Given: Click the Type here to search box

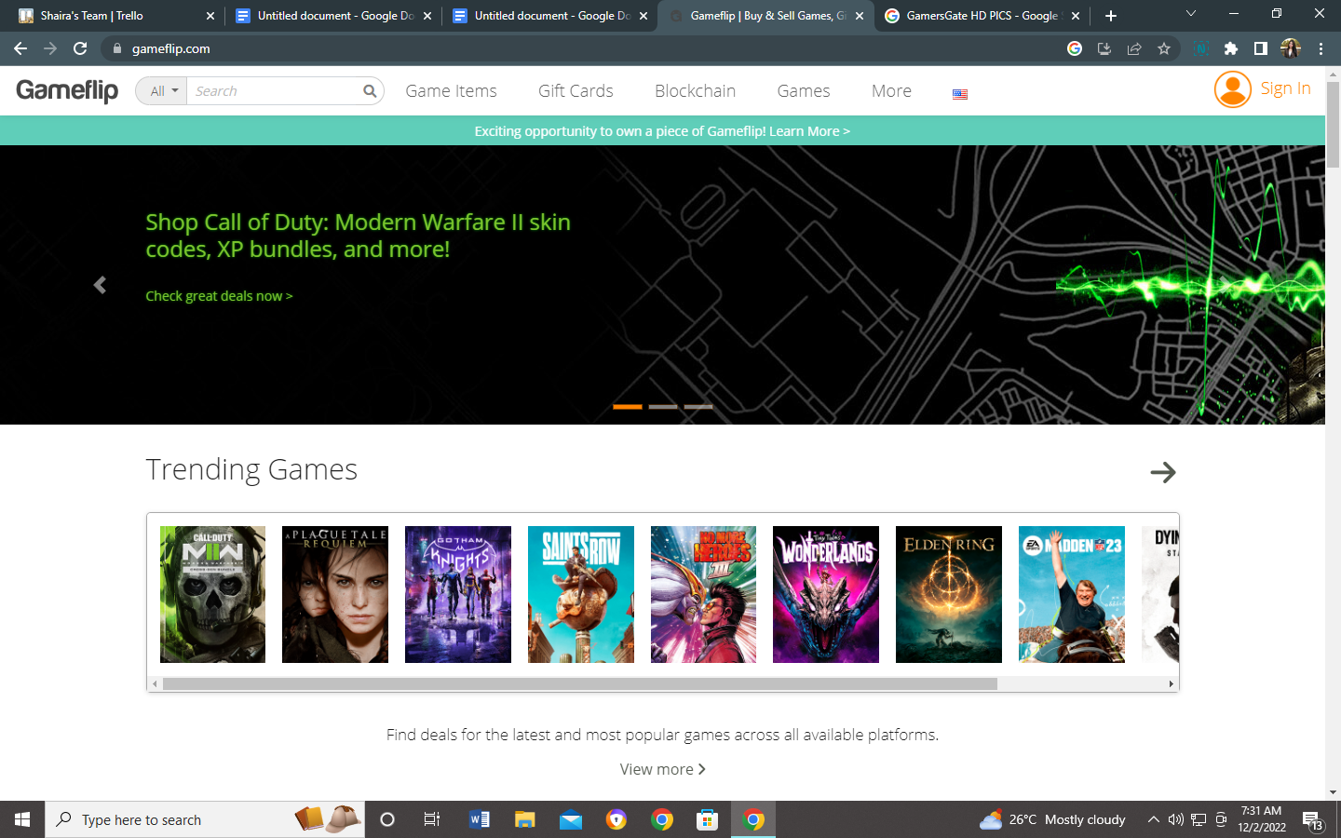Looking at the screenshot, I should 205,819.
